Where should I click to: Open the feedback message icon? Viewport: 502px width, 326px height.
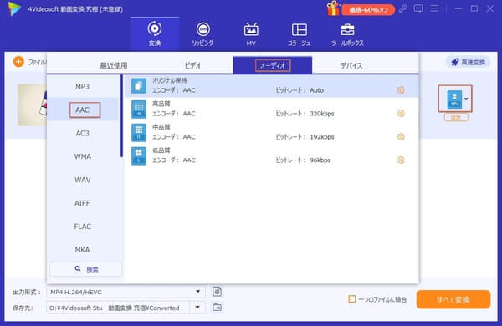click(x=418, y=8)
